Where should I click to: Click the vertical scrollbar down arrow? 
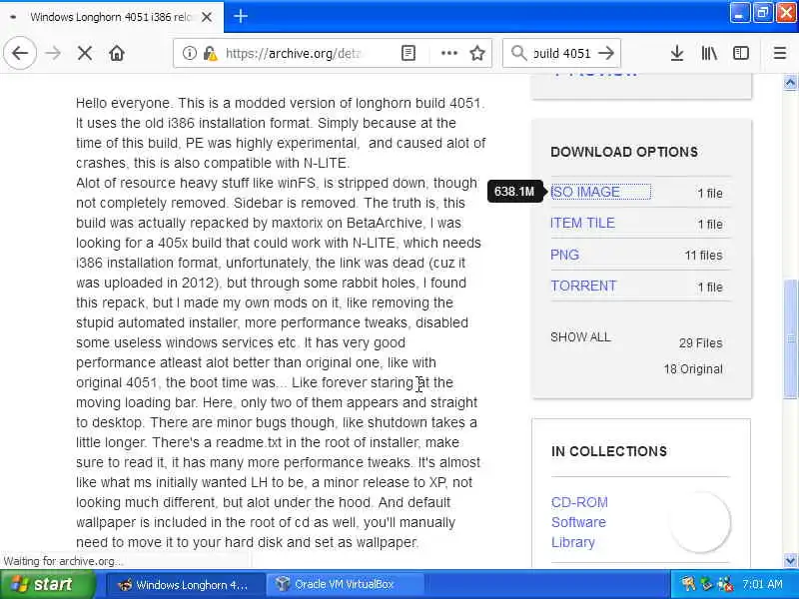click(x=790, y=561)
